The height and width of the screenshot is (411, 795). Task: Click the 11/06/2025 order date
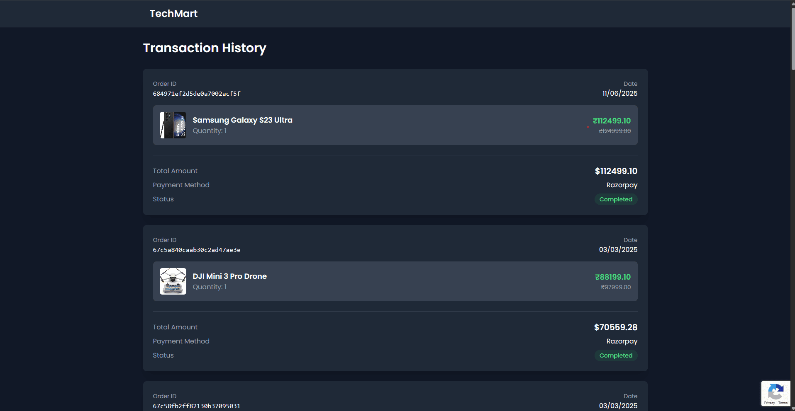point(620,94)
